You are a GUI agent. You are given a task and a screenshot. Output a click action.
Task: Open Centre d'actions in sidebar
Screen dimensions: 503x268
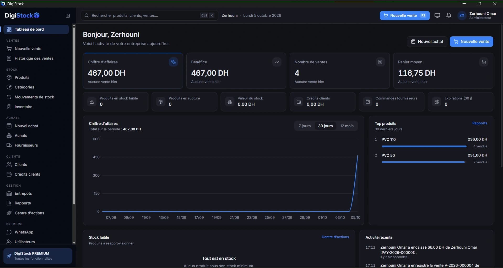click(36, 213)
